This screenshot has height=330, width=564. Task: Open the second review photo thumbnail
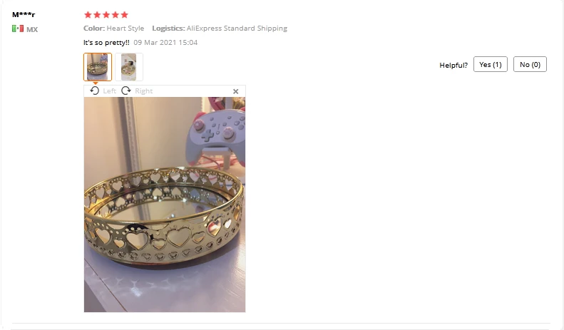point(129,67)
